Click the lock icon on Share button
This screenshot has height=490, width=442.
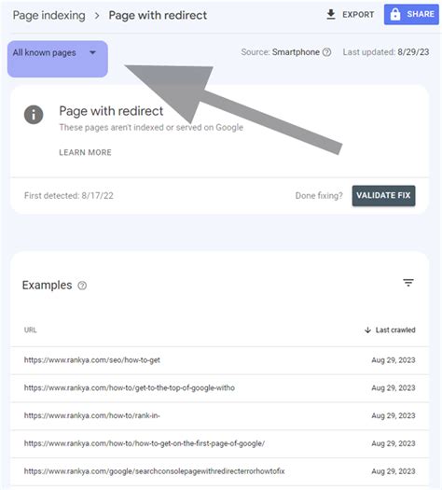[x=395, y=14]
